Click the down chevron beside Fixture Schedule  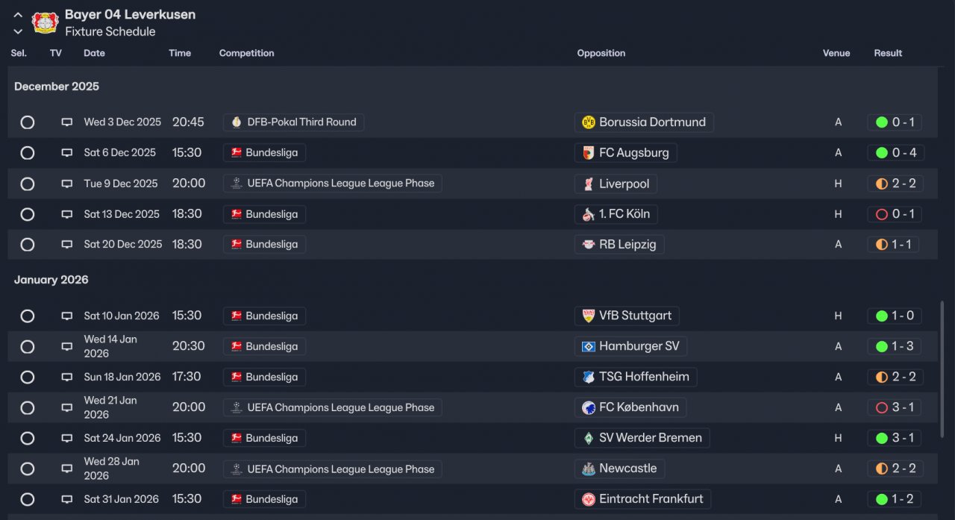(x=18, y=31)
